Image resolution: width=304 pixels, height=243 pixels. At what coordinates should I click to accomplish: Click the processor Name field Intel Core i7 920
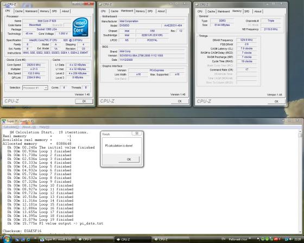[x=47, y=21]
